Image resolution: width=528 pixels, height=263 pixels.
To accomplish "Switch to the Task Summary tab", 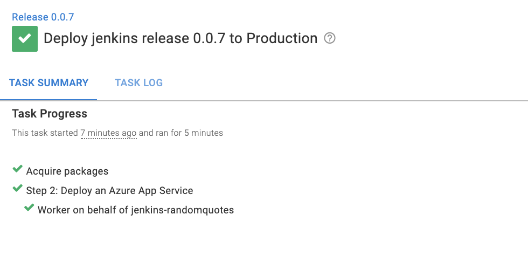I will click(x=49, y=83).
